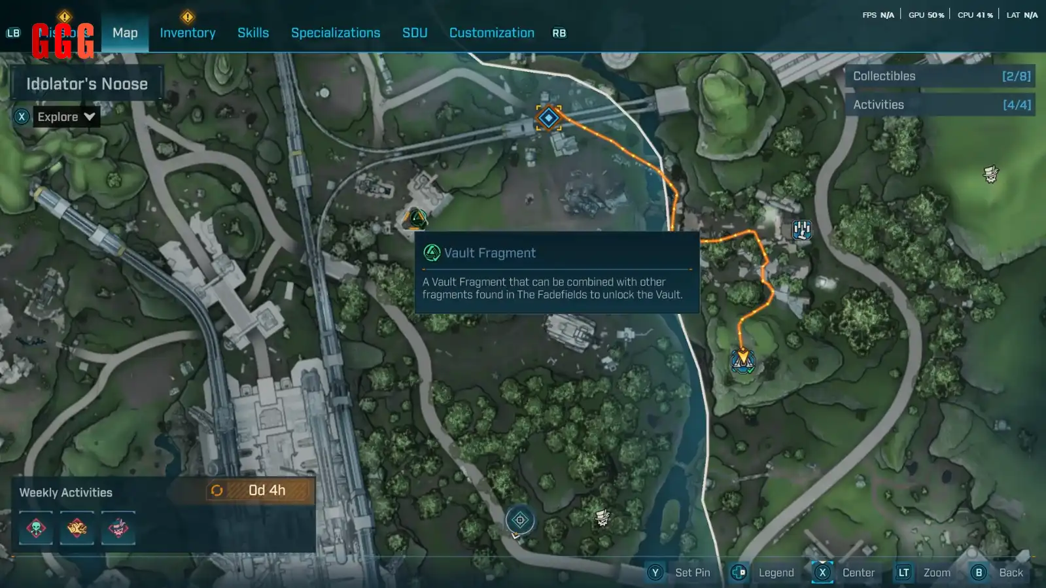Click the Vault Fragment map marker
The width and height of the screenshot is (1046, 588).
pos(416,218)
